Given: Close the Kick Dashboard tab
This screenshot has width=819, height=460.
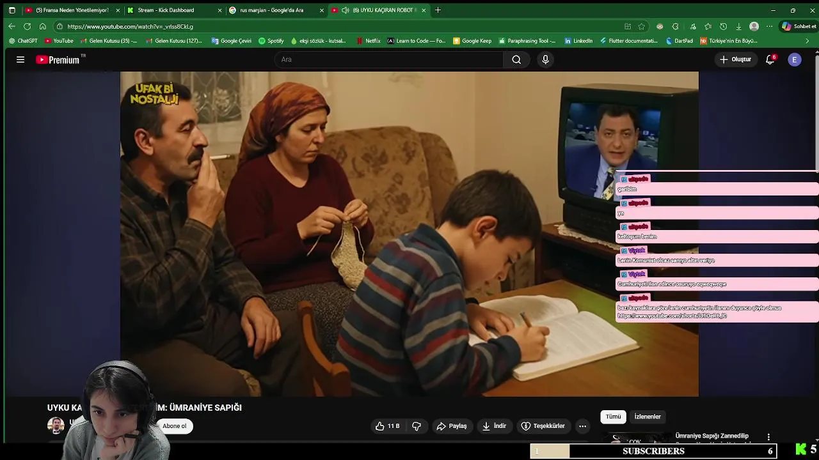Looking at the screenshot, I should (x=219, y=10).
